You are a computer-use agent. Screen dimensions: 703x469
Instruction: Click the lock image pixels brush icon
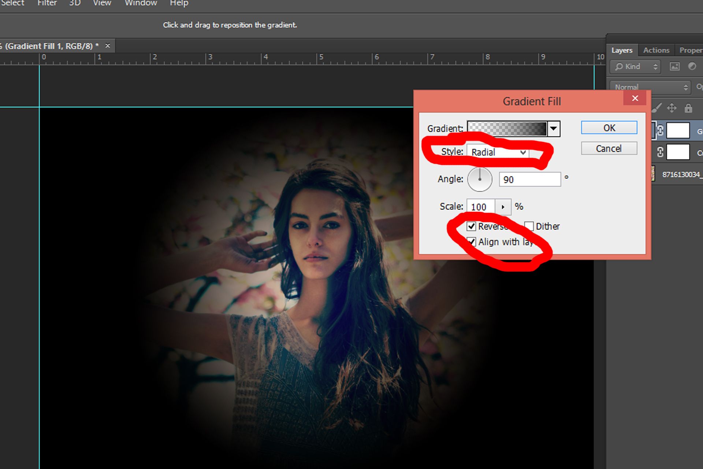click(658, 108)
